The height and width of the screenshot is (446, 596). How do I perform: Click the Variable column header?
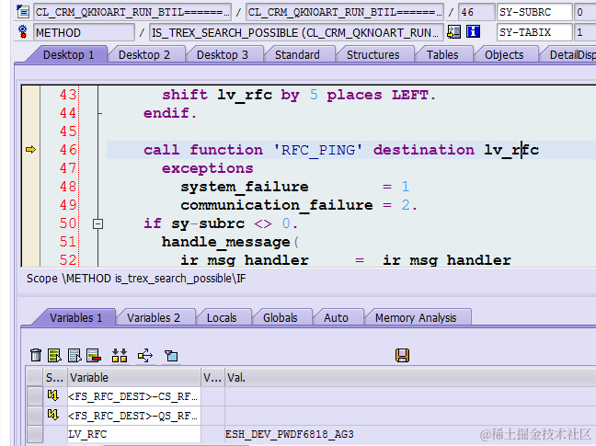tap(134, 377)
